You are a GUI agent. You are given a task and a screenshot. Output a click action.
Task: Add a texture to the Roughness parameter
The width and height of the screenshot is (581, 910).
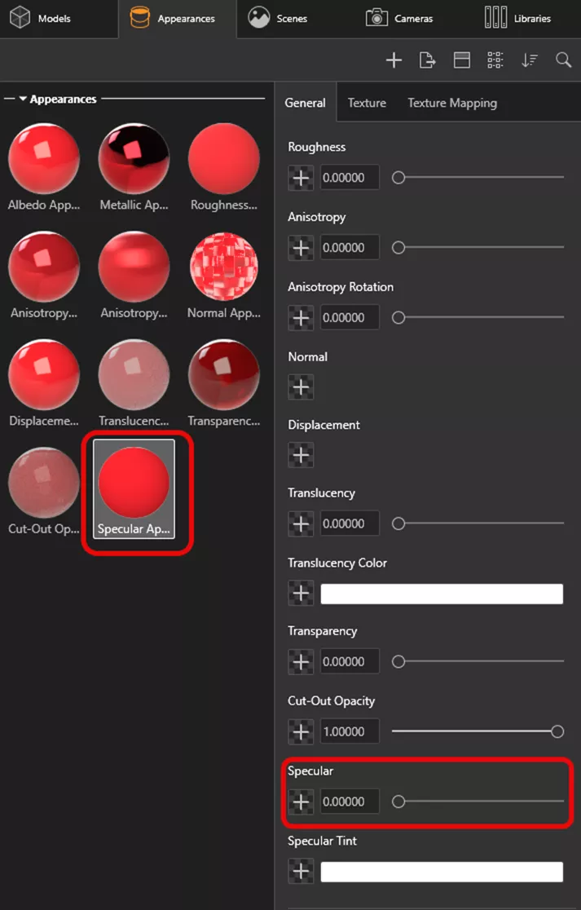302,178
